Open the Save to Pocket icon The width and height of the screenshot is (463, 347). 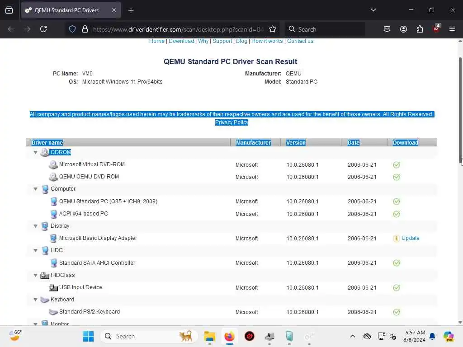387,29
